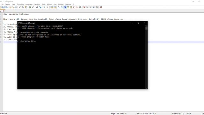Open the Tools menu

pyautogui.click(x=44, y=4)
